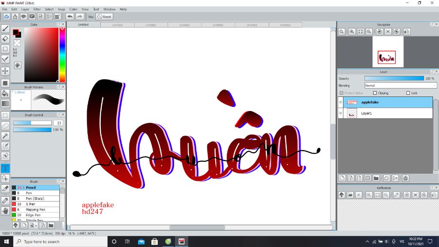Close the Reference panel
Screen dimensions: 439x247
436,188
